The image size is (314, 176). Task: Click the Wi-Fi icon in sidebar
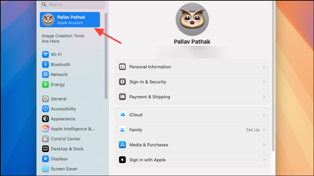[x=45, y=54]
